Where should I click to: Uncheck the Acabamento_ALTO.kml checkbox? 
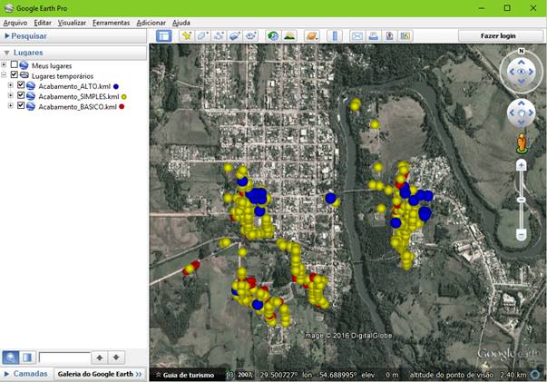(x=21, y=85)
